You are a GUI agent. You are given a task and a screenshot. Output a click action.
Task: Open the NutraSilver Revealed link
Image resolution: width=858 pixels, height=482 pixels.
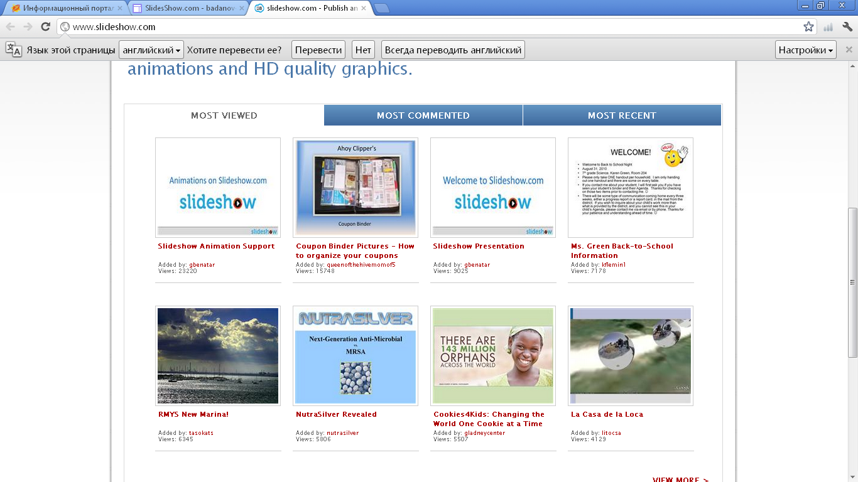(336, 414)
